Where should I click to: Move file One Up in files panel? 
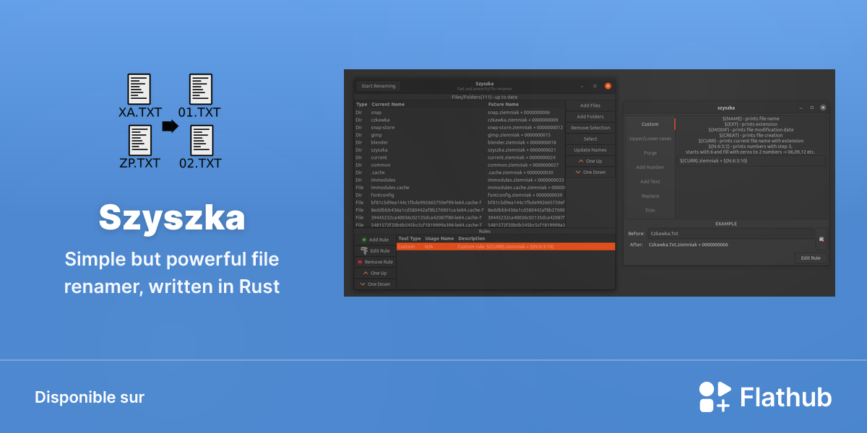click(590, 161)
